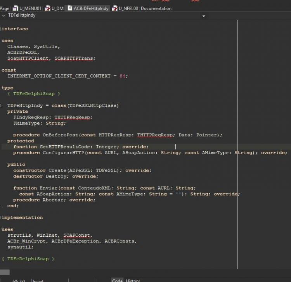Screen dimensions: 291x282
Task: Click the 'private' section keyword
Action: 17,111
